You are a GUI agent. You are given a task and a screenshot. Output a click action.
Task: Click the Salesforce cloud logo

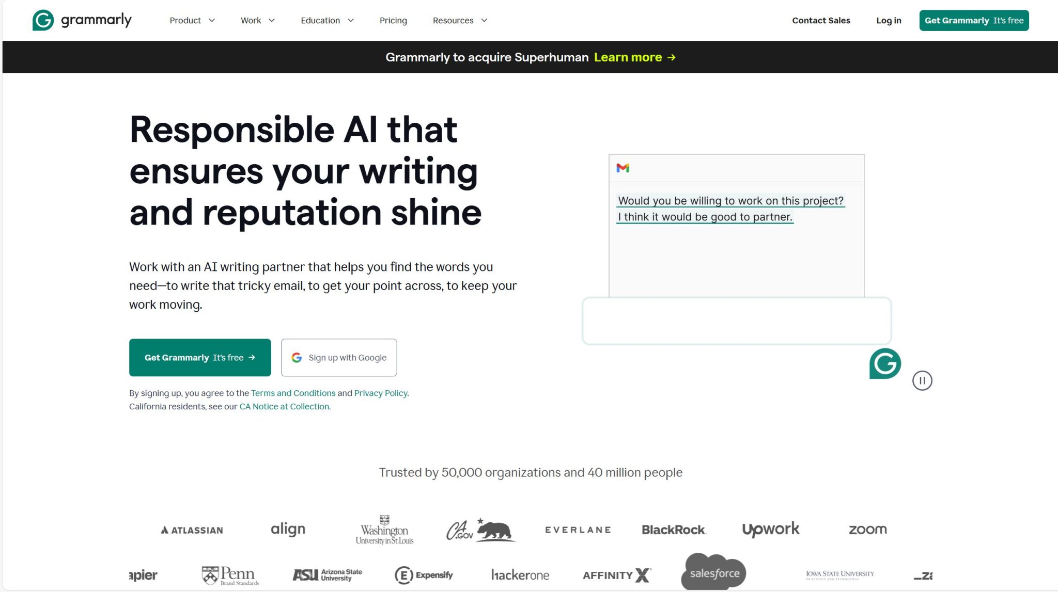point(714,572)
